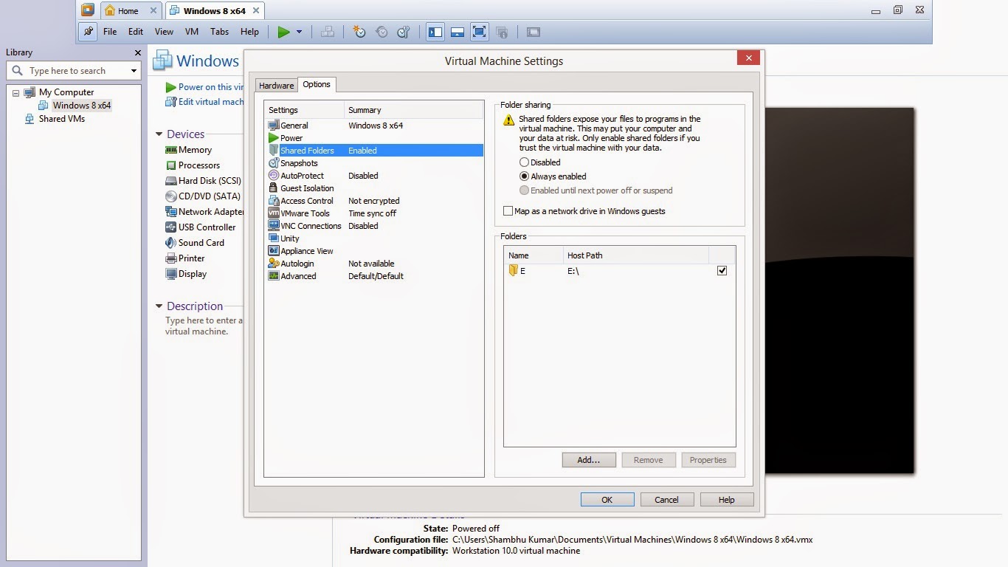Select the USB Controller device icon
The width and height of the screenshot is (1008, 567).
171,227
